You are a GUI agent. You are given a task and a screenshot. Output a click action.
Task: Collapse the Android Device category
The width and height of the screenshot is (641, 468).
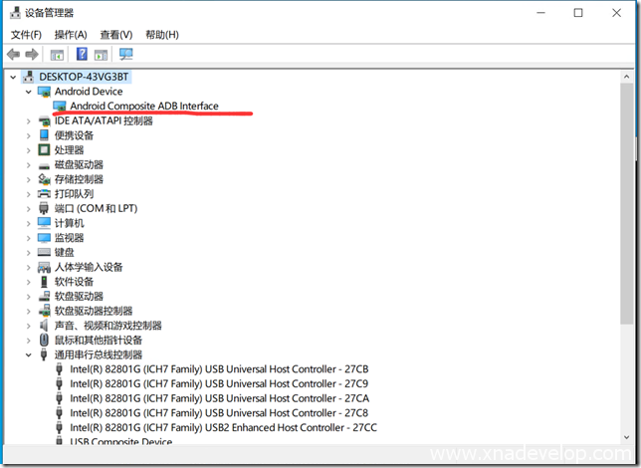[x=29, y=92]
